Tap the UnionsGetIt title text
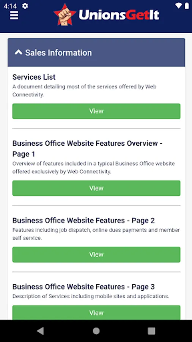This screenshot has height=342, width=192. pyautogui.click(x=119, y=15)
